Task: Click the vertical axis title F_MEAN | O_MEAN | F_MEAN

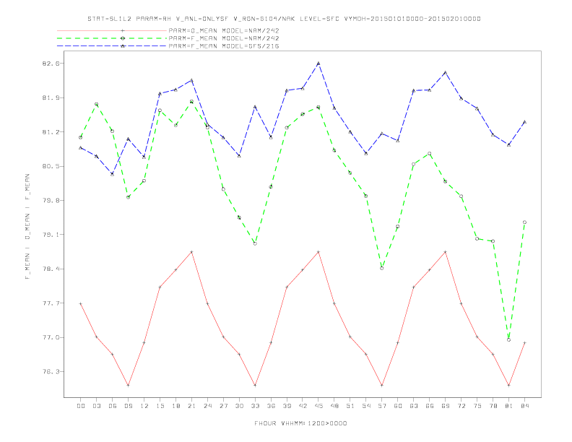Action: (27, 227)
